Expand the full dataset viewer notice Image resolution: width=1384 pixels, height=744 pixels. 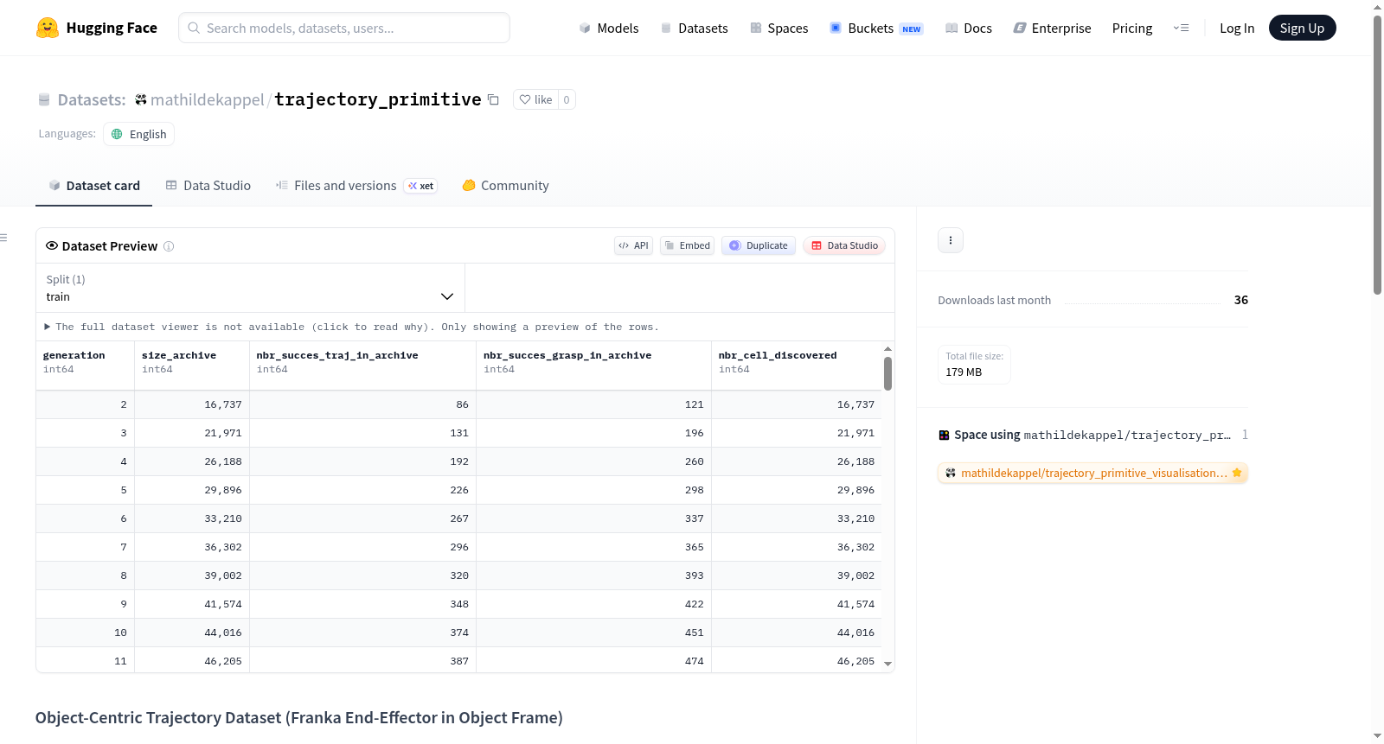point(351,327)
